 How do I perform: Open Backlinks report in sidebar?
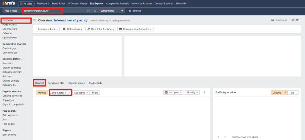coord(7,63)
